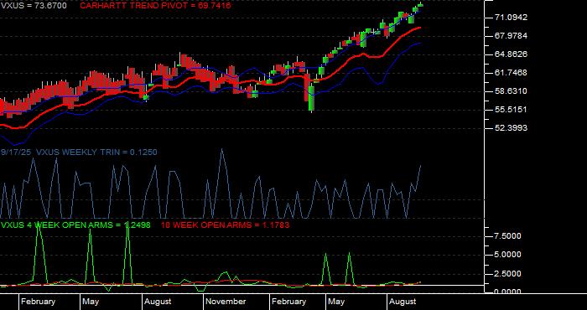Screen dimensions: 587x310
Task: Click the last August label on time axis
Action: [x=403, y=302]
